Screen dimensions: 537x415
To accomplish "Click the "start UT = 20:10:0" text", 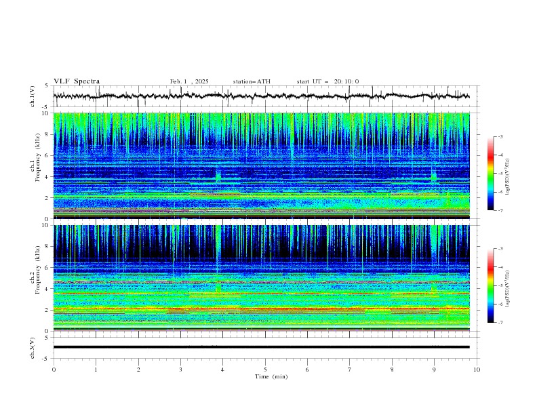I will click(x=327, y=81).
